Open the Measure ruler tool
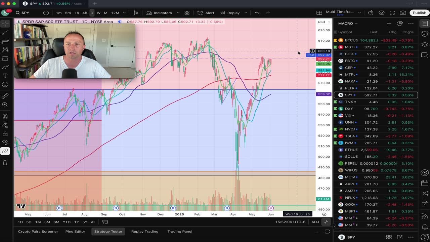The image size is (430, 242). [x=5, y=96]
